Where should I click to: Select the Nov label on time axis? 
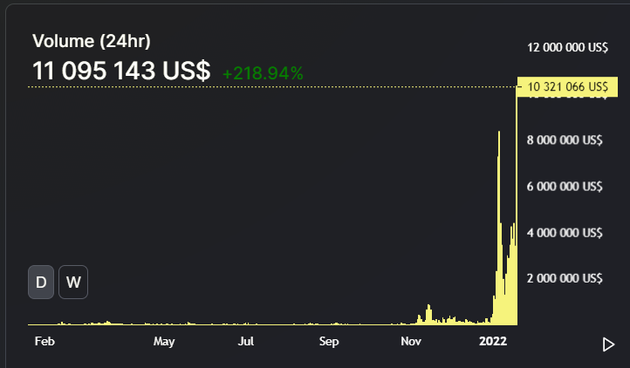411,341
